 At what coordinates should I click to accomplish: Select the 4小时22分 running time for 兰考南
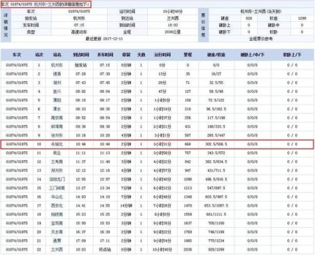click(x=163, y=162)
